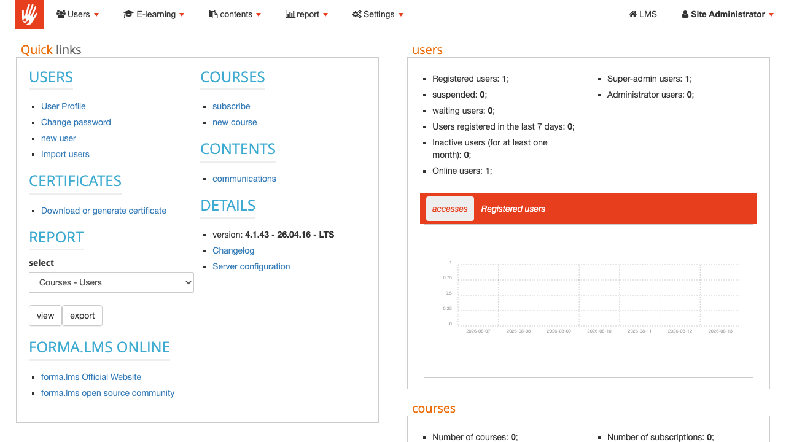
Task: Click the Registered users: 1 statistic
Action: (470, 79)
